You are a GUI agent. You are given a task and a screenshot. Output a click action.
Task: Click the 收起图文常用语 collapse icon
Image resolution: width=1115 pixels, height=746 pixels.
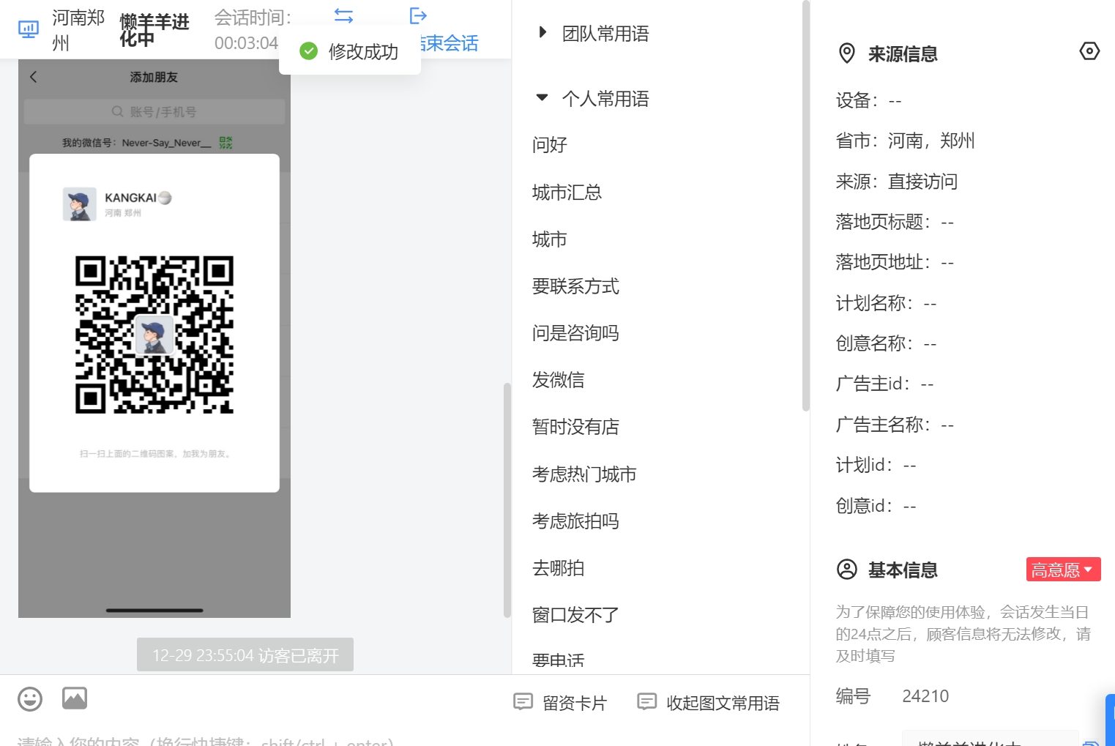pyautogui.click(x=646, y=702)
